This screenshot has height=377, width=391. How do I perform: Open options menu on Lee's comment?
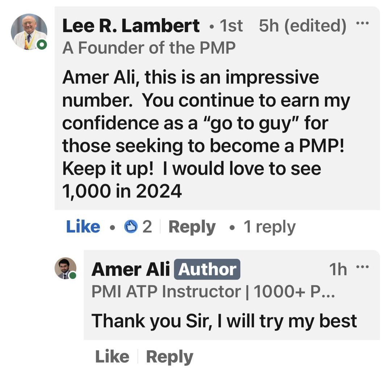[x=362, y=24]
